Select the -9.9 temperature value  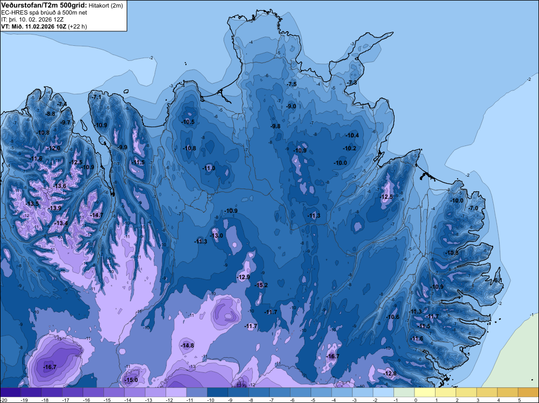point(122,148)
